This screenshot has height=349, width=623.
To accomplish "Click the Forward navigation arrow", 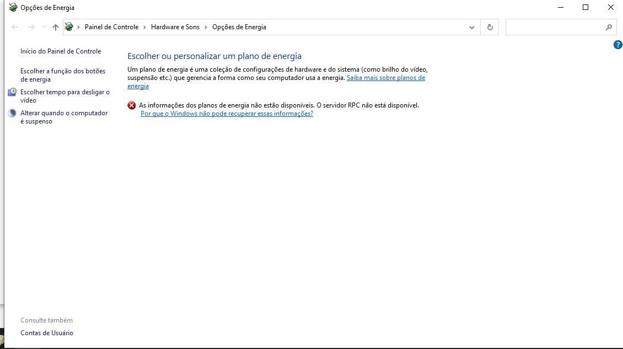I will (x=31, y=27).
